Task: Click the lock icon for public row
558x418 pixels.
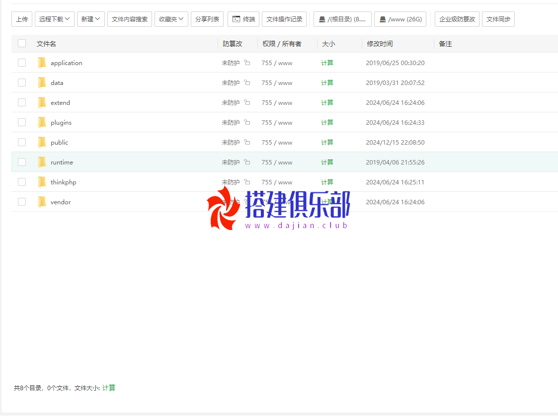Action: tap(247, 143)
